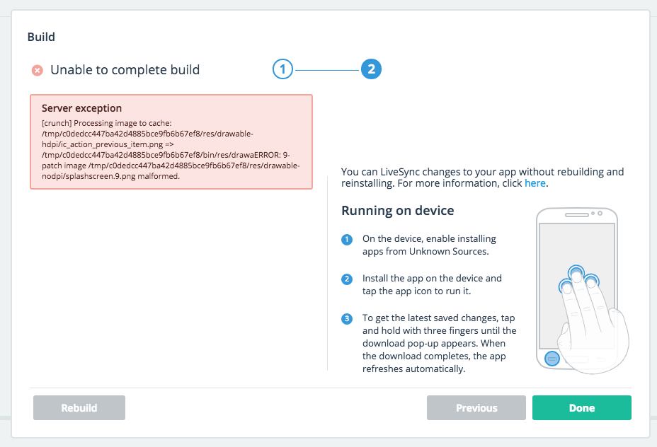Click the "Server exception" heading
Image resolution: width=657 pixels, height=447 pixels.
pos(82,108)
